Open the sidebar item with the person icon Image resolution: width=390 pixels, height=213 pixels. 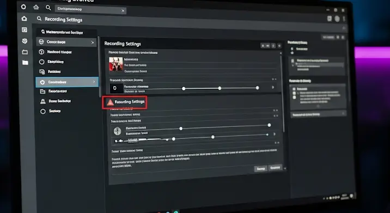66,101
